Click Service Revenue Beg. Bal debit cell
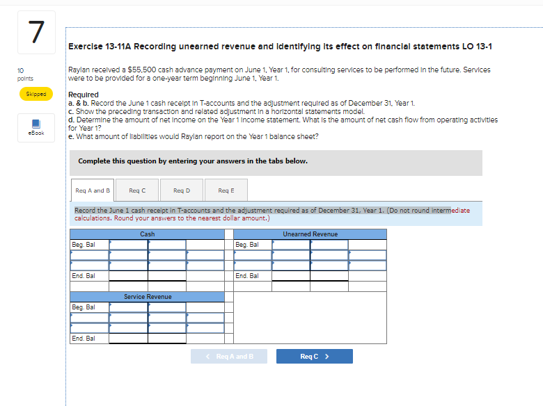543x406 pixels. (x=129, y=307)
